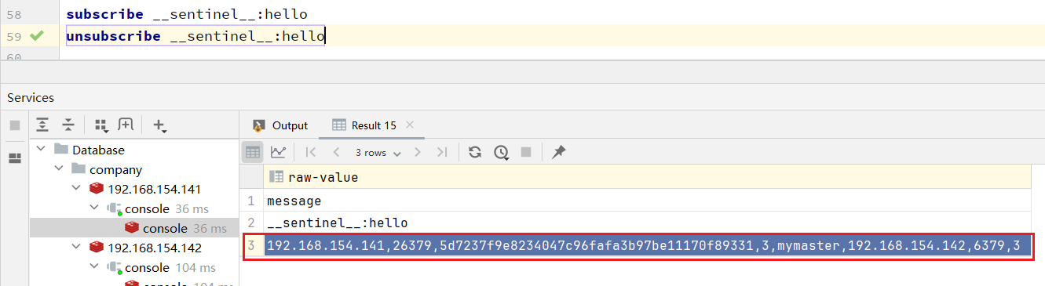1045x286 pixels.
Task: Switch to chart view of results
Action: pyautogui.click(x=277, y=152)
